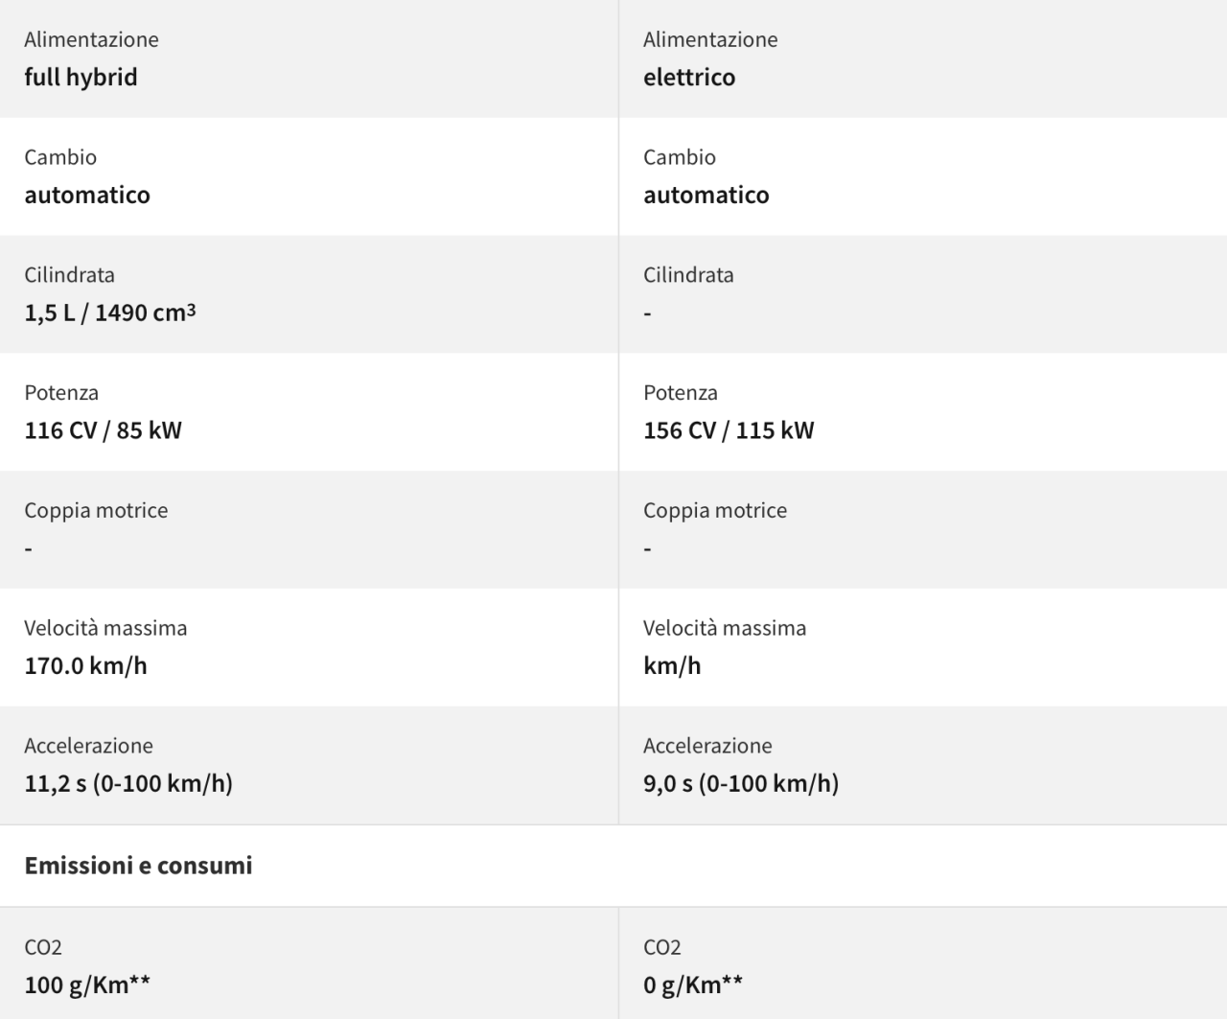Select the "1,5 L / 1490 cm³" displacement value
Screen dimensions: 1227x1019
click(x=110, y=313)
